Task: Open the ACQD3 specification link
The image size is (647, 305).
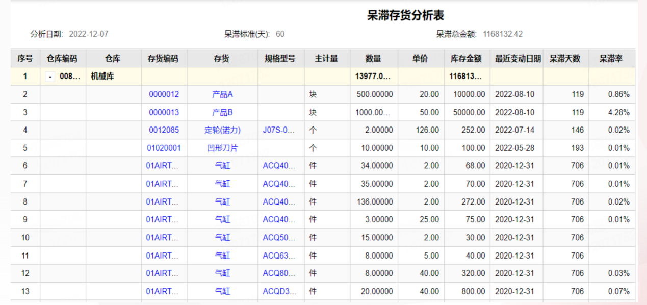Action: 279,291
